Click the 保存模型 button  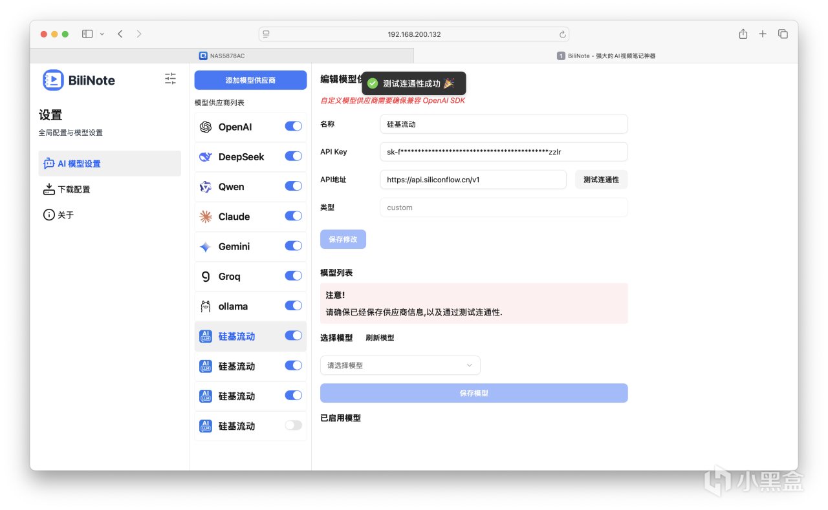pyautogui.click(x=474, y=393)
